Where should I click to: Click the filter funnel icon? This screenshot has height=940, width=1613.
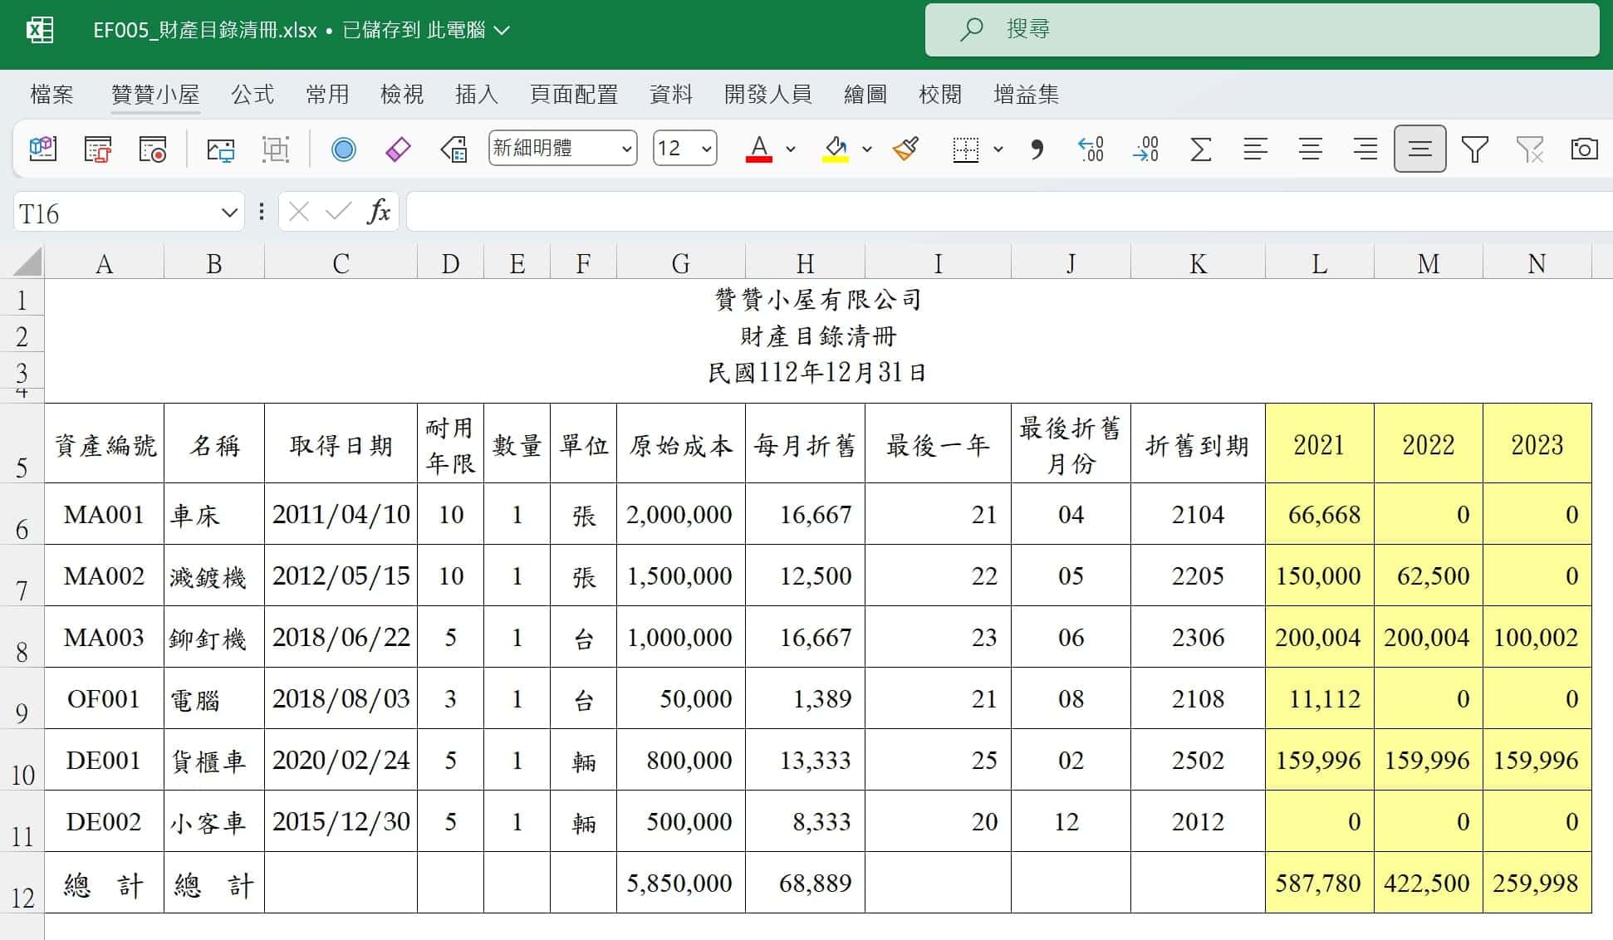(1475, 149)
